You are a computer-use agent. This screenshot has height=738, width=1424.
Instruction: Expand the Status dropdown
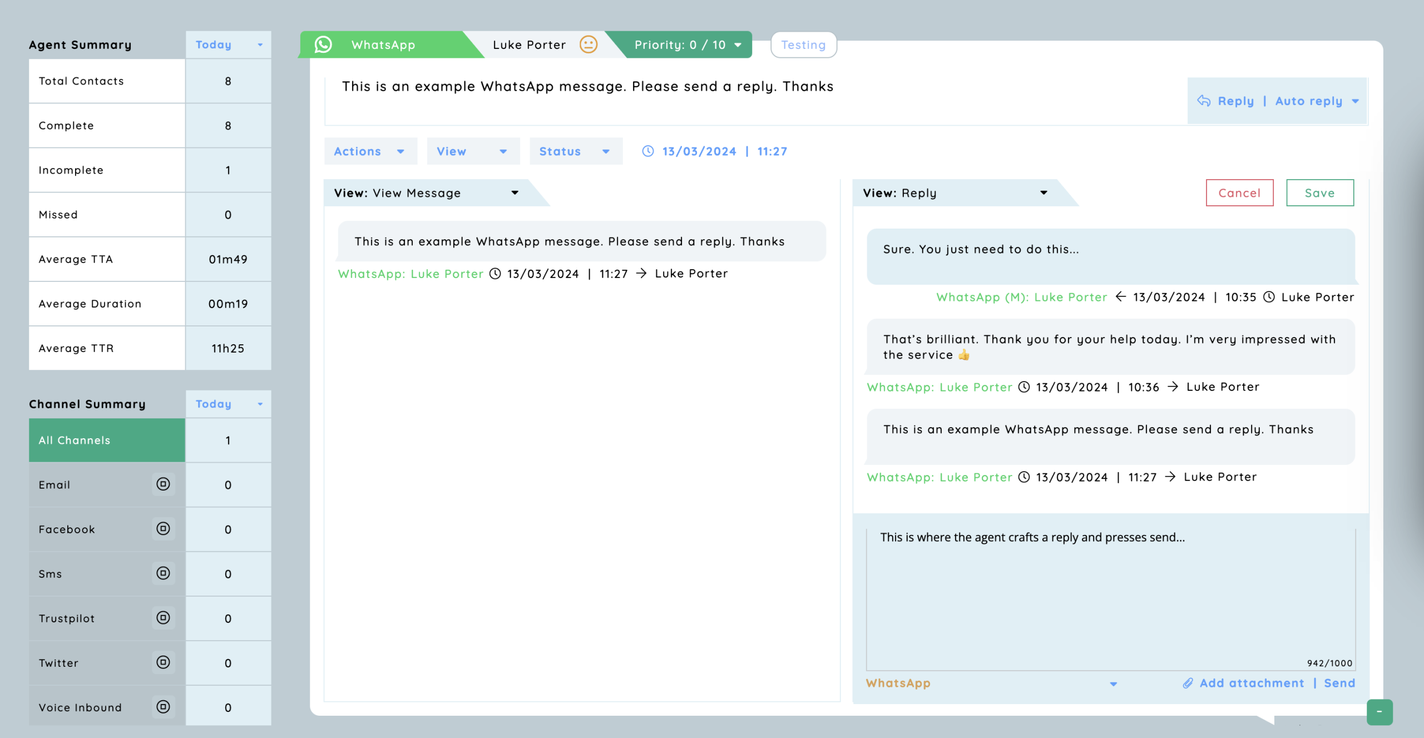575,151
